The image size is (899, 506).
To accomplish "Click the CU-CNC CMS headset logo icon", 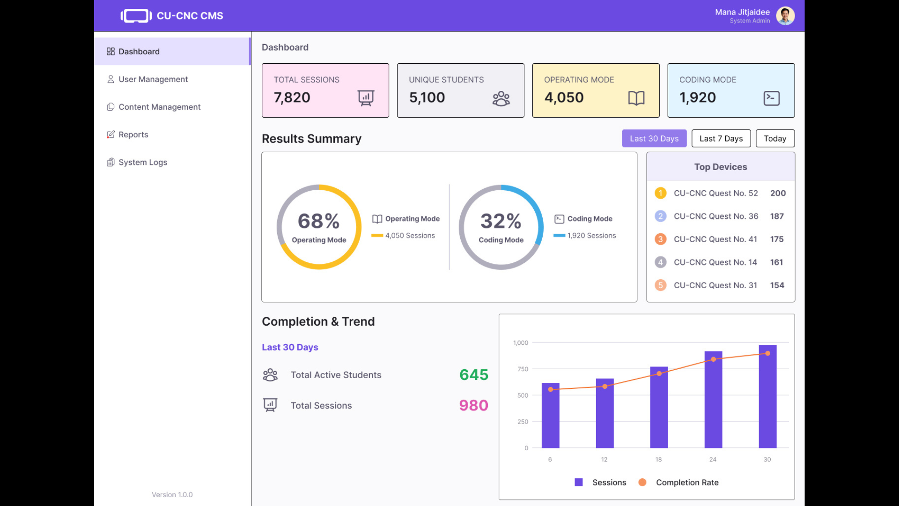I will pos(136,16).
